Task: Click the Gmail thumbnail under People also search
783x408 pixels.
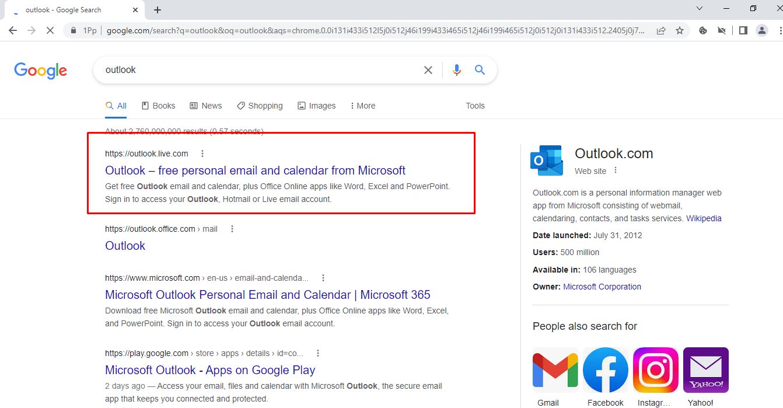Action: 555,370
